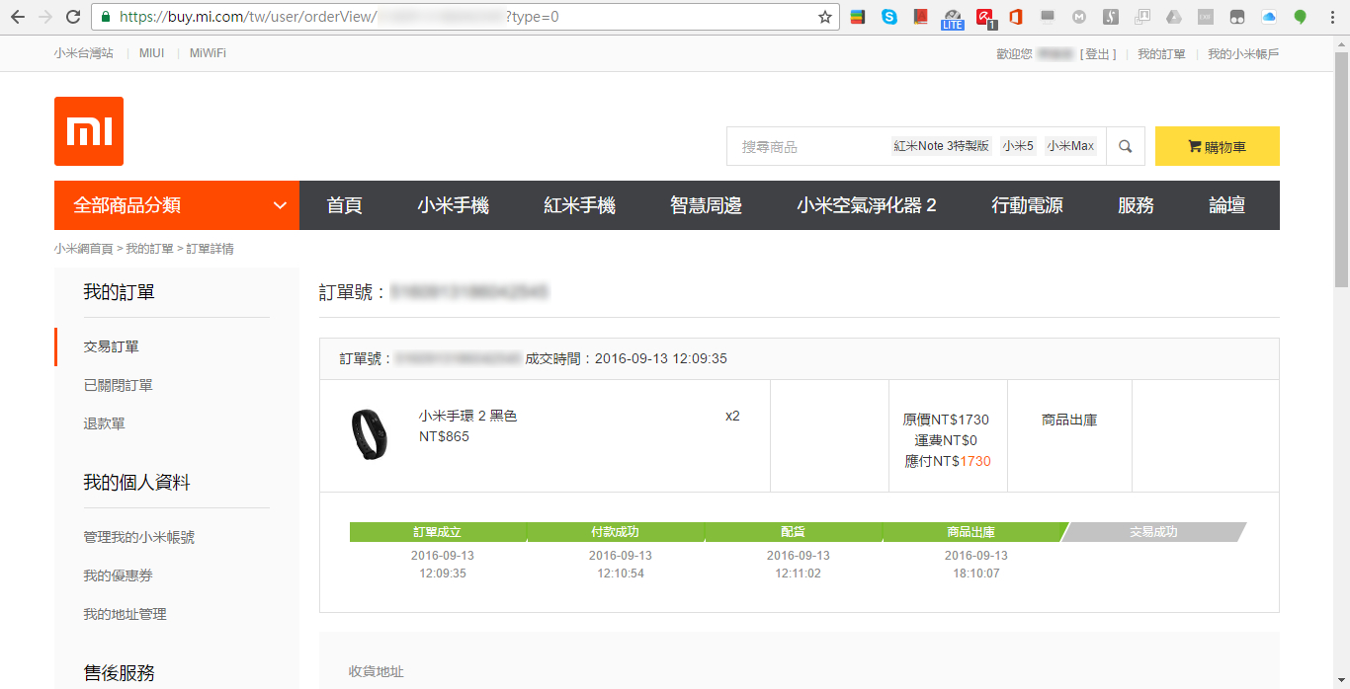1350x689 pixels.
Task: Click the 小米台灣站 top link
Action: point(84,53)
